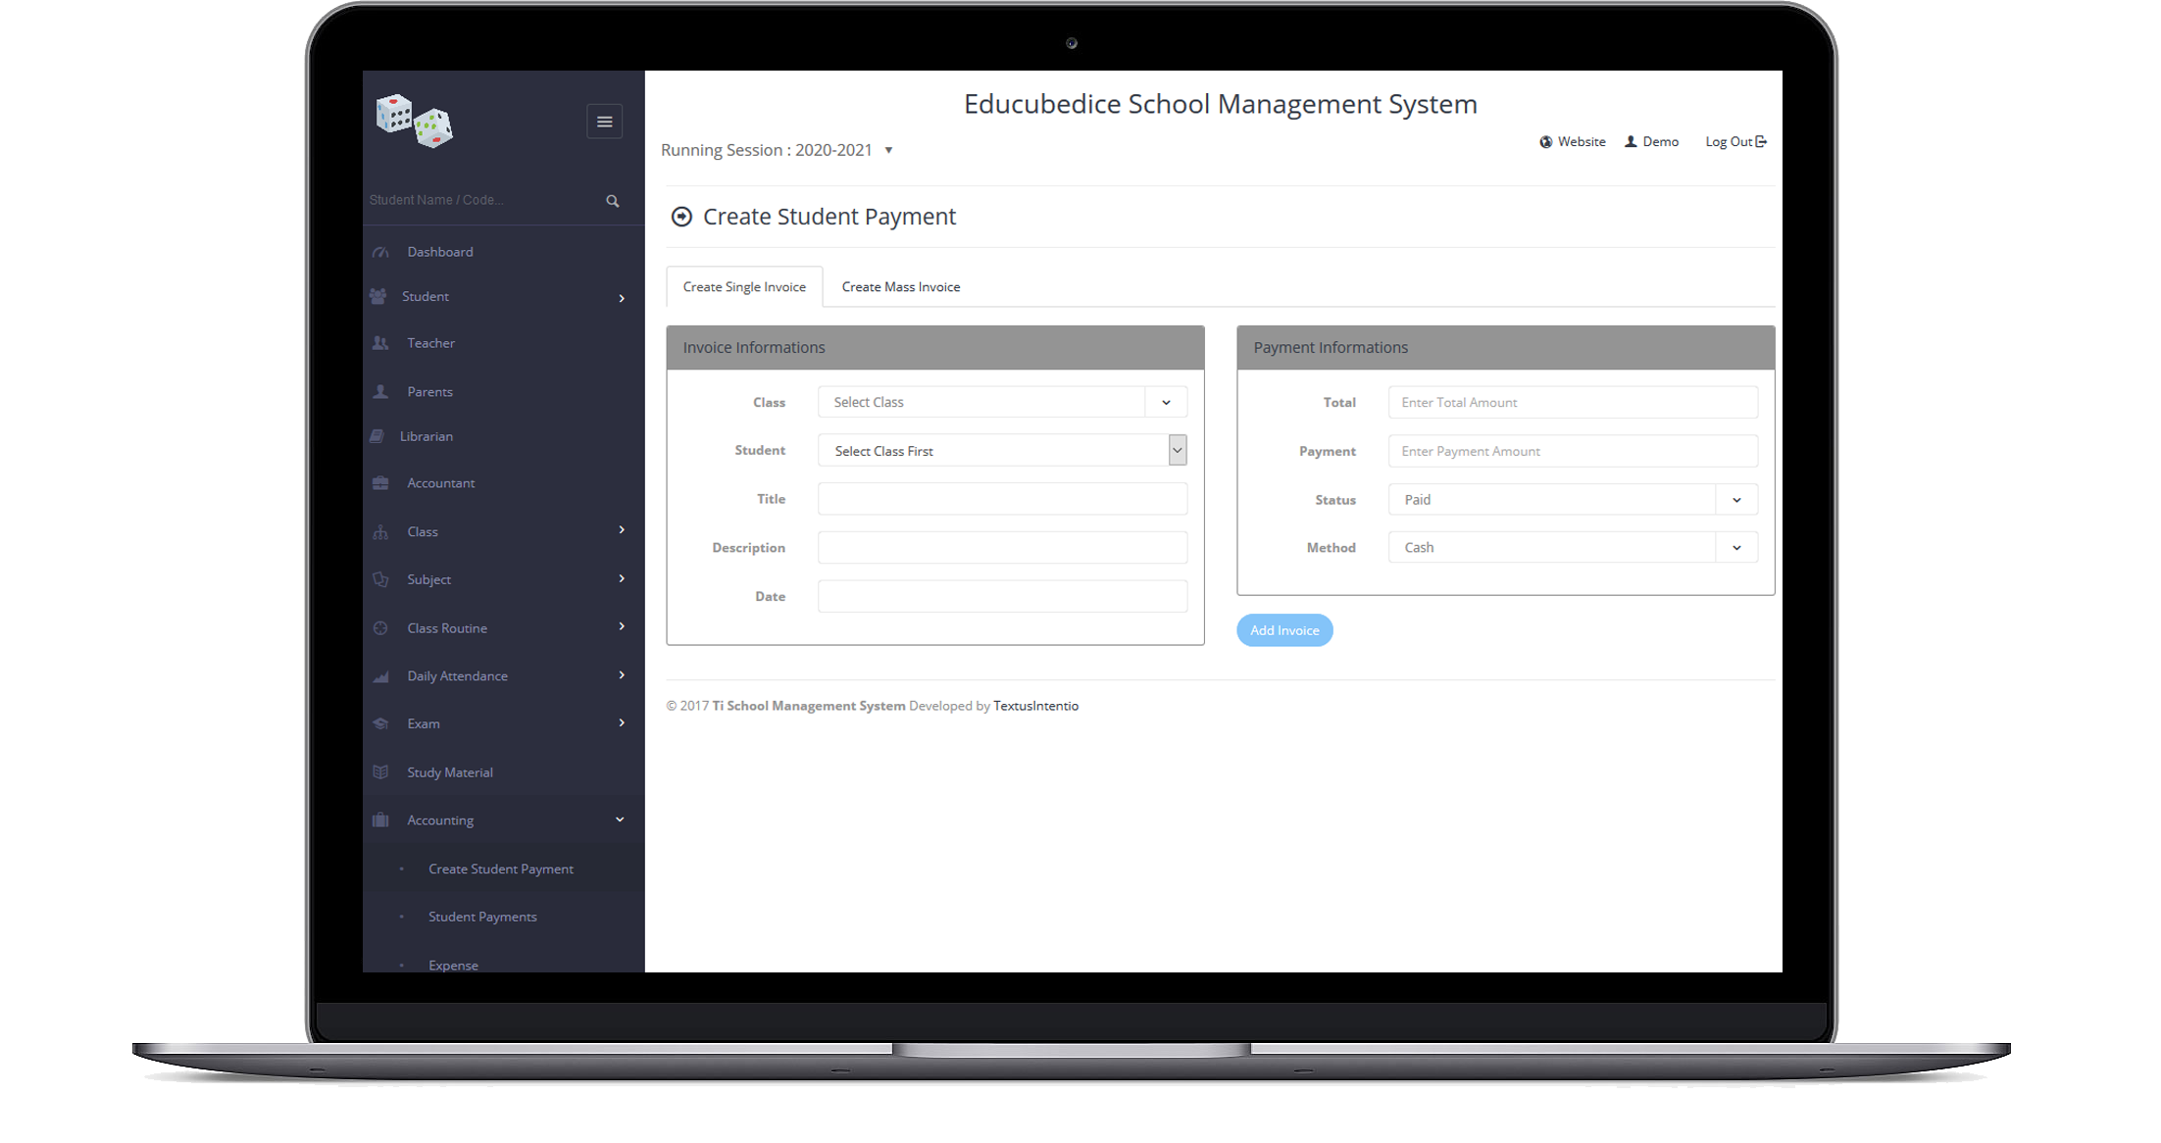Click the Study Material open book icon
Screen dimensions: 2161x1143
click(x=380, y=772)
